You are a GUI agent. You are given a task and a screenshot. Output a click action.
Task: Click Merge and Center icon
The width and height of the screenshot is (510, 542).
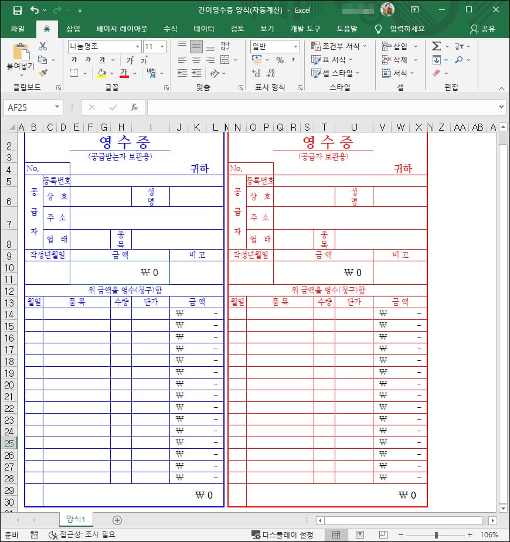point(225,60)
